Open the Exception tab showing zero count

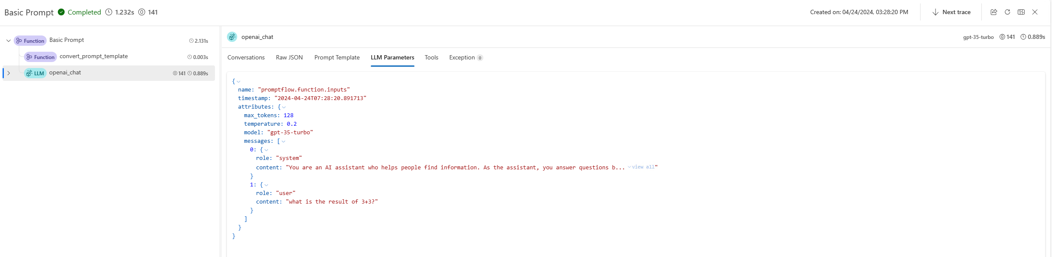click(462, 57)
